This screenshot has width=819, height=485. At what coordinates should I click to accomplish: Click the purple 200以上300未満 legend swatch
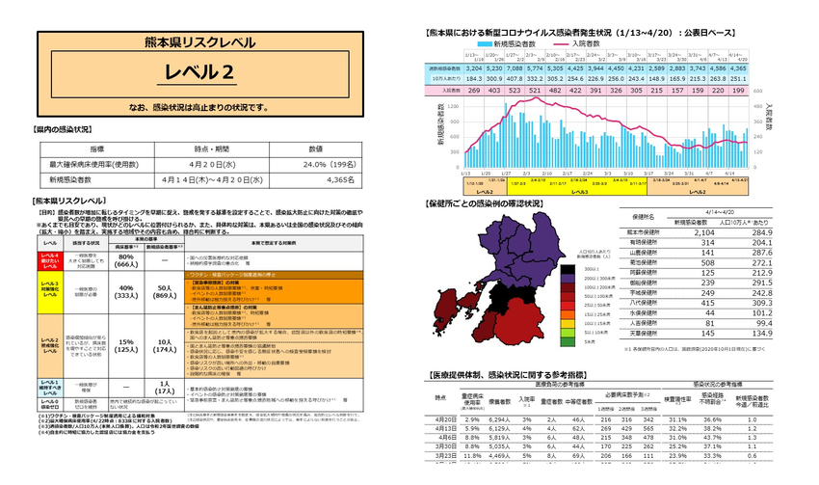pos(568,279)
